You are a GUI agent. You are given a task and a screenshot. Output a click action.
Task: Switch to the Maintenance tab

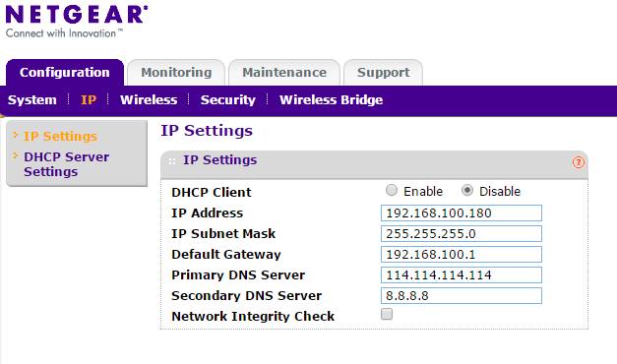[x=284, y=73]
